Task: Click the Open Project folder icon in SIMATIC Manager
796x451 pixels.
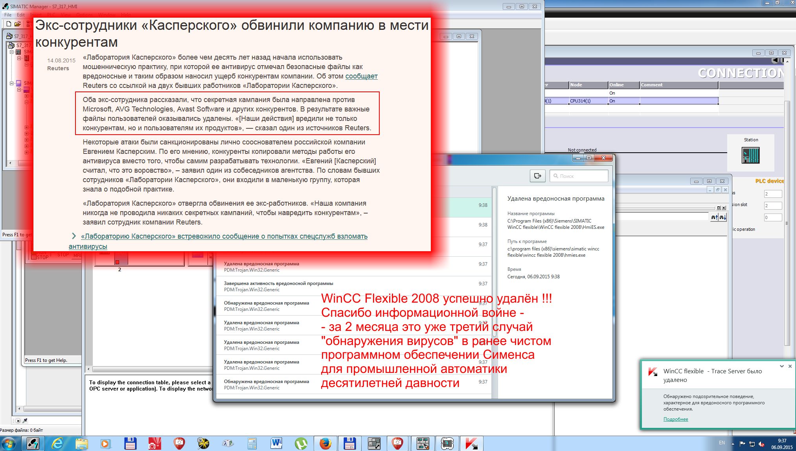Action: pyautogui.click(x=18, y=24)
